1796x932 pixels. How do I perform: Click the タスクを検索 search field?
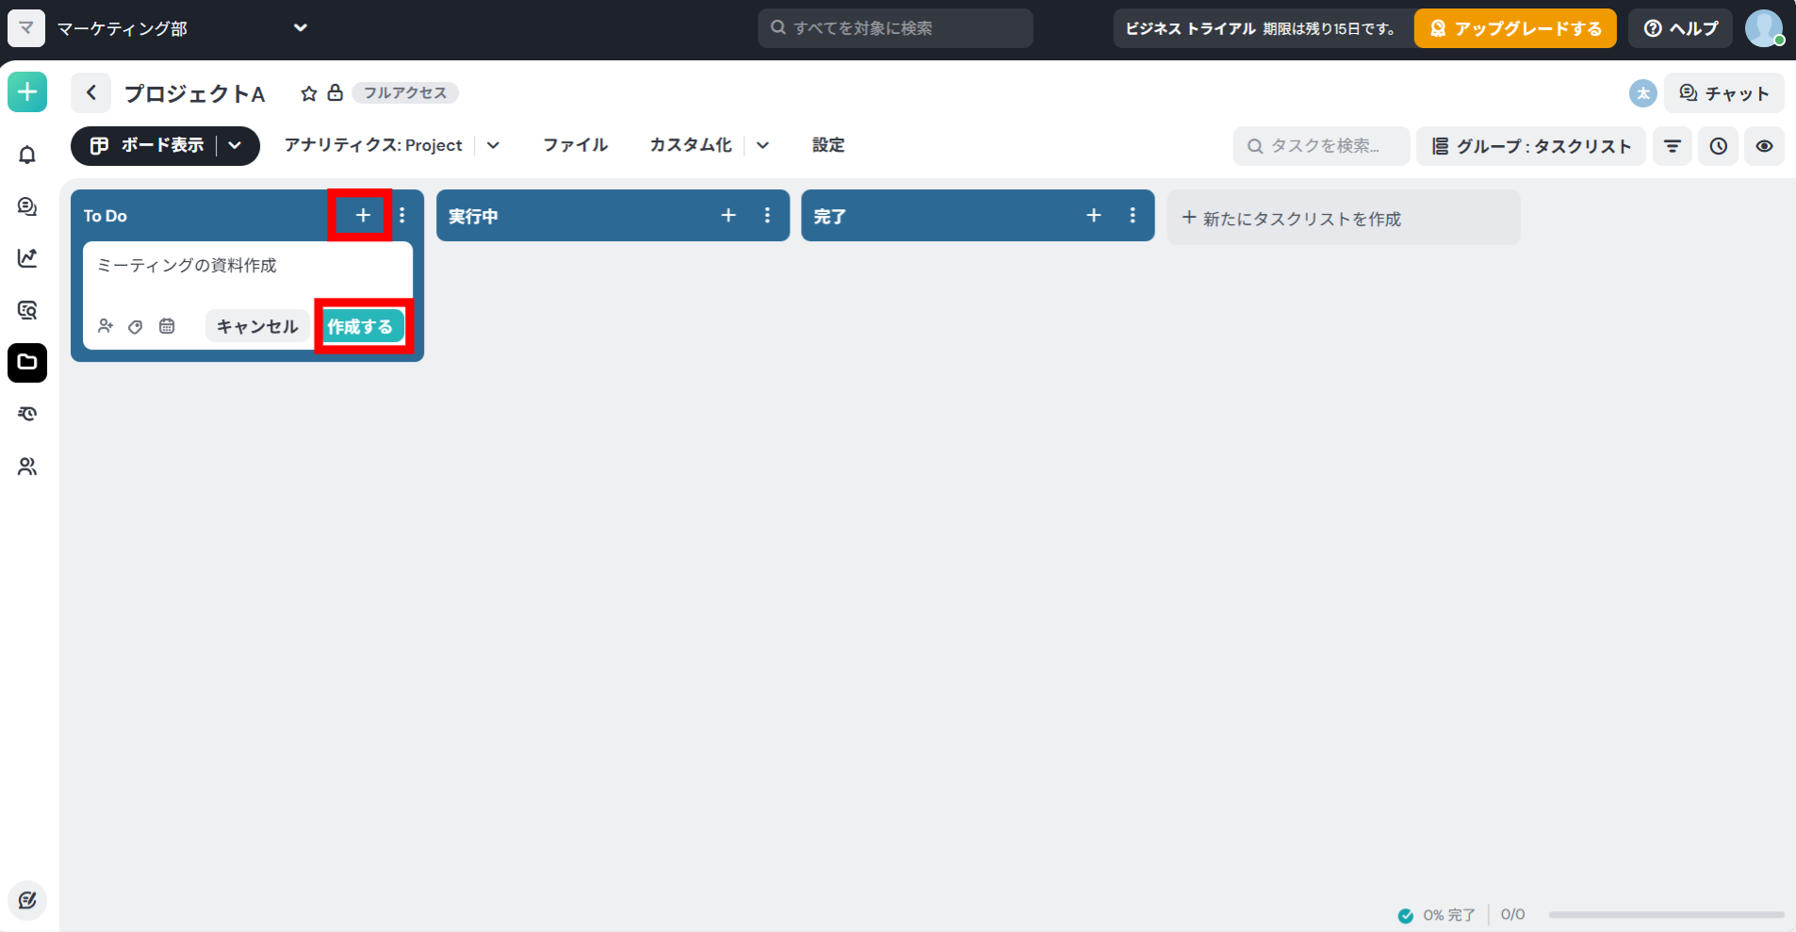click(x=1321, y=146)
